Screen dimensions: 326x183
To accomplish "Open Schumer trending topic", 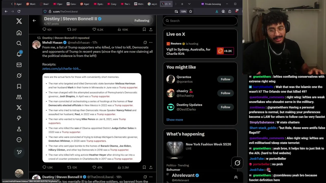I will (173, 170).
